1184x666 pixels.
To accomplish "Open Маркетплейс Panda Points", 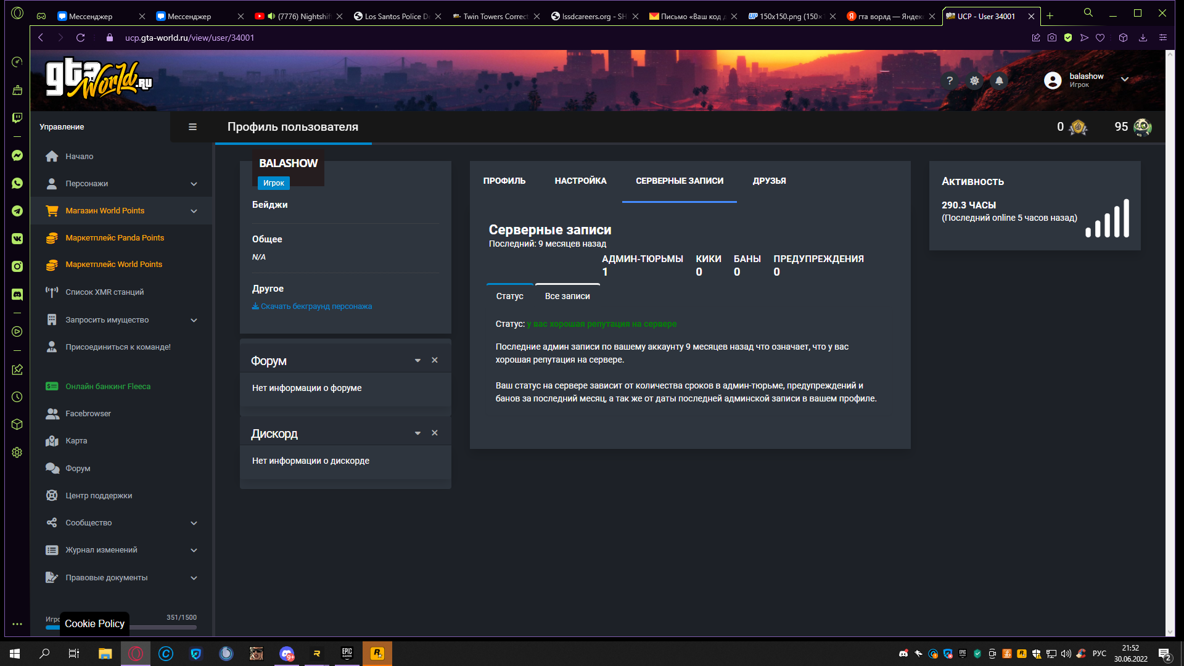I will pos(115,238).
